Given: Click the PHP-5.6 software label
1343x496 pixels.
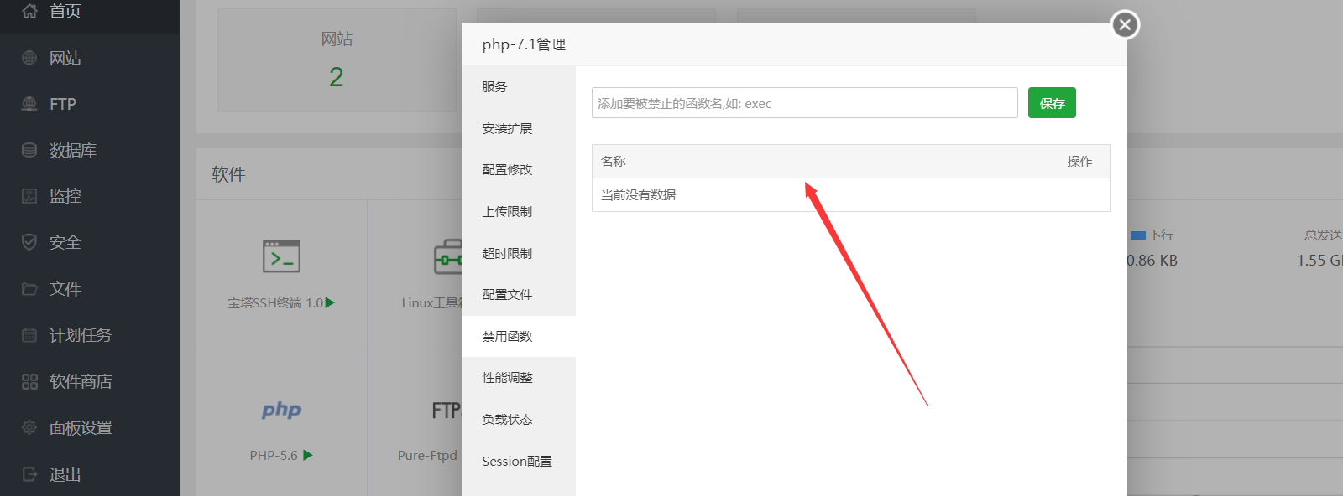Looking at the screenshot, I should click(274, 455).
